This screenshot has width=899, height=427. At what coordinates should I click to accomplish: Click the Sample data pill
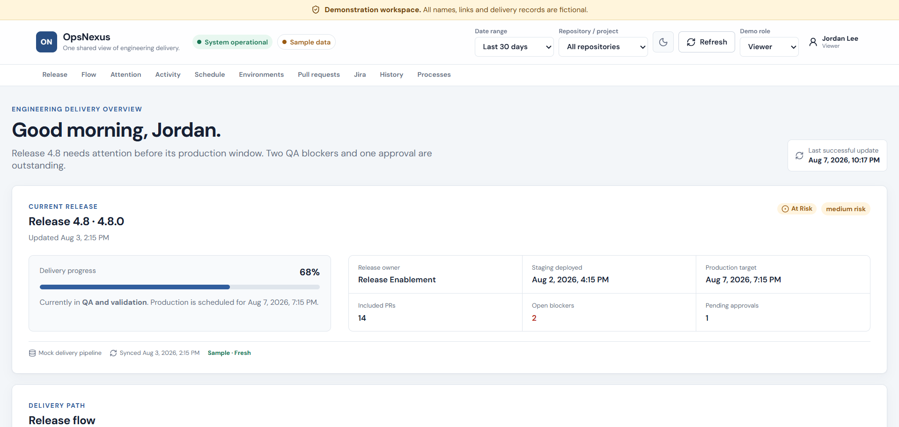(x=306, y=42)
